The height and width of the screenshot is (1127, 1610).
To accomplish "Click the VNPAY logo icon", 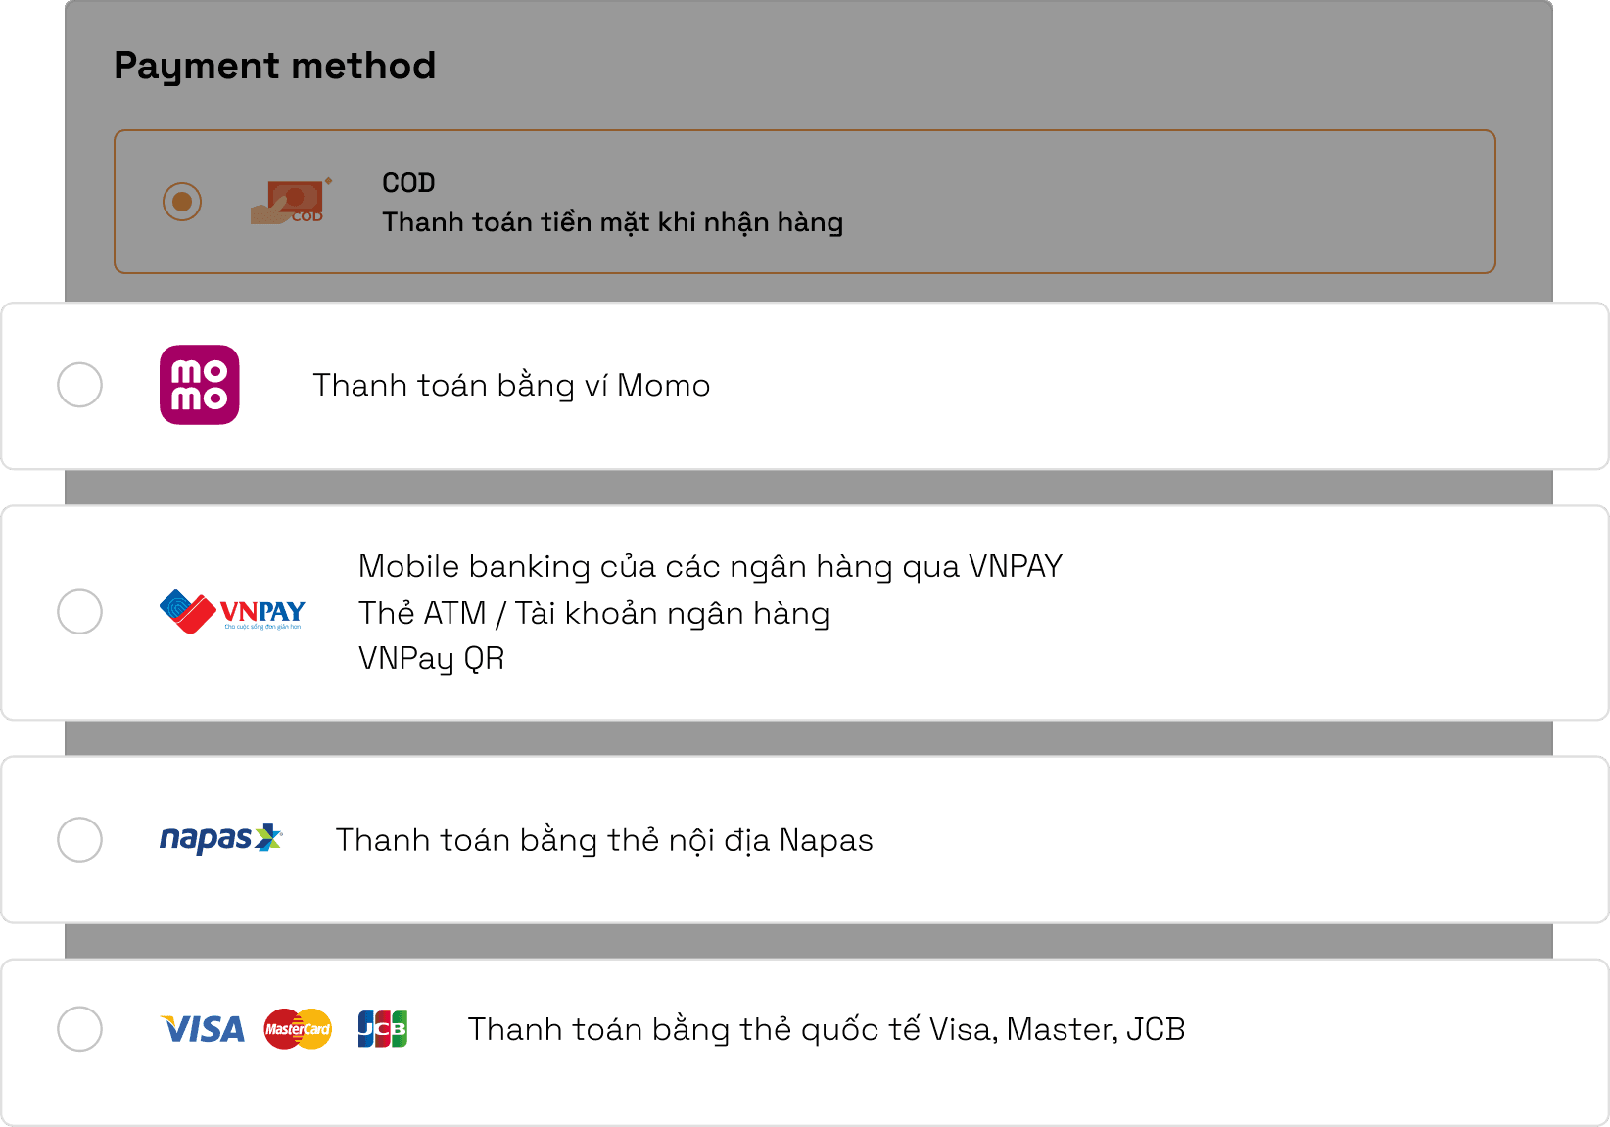I will click(x=232, y=612).
